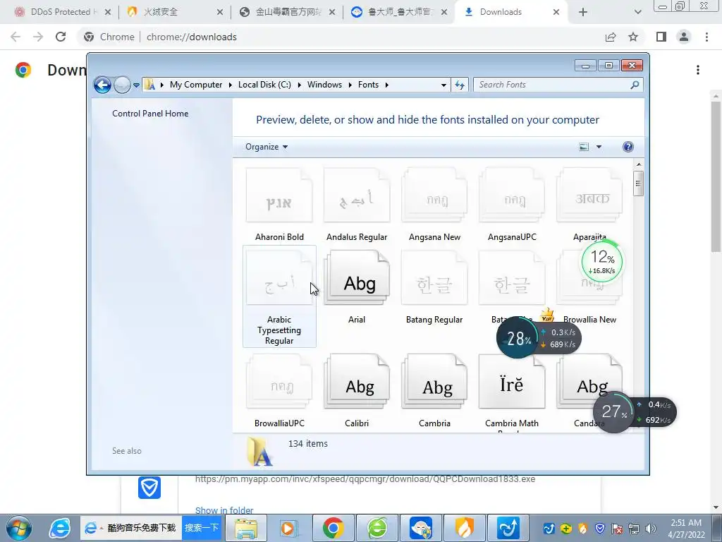722x542 pixels.
Task: Click the taskbar clock showing 2:51 AM
Action: [x=686, y=529]
